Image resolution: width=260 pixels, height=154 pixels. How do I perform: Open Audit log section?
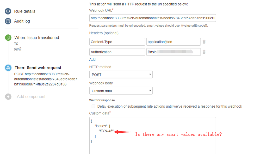coord(22,21)
